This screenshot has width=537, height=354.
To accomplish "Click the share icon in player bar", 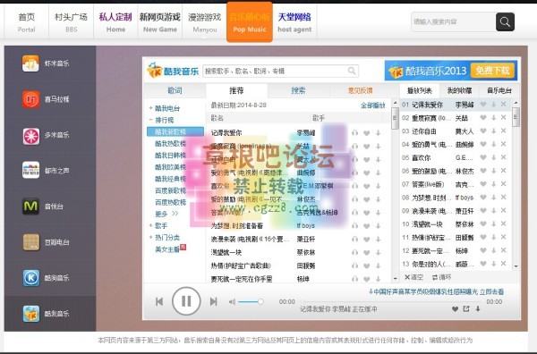I will click(466, 308).
